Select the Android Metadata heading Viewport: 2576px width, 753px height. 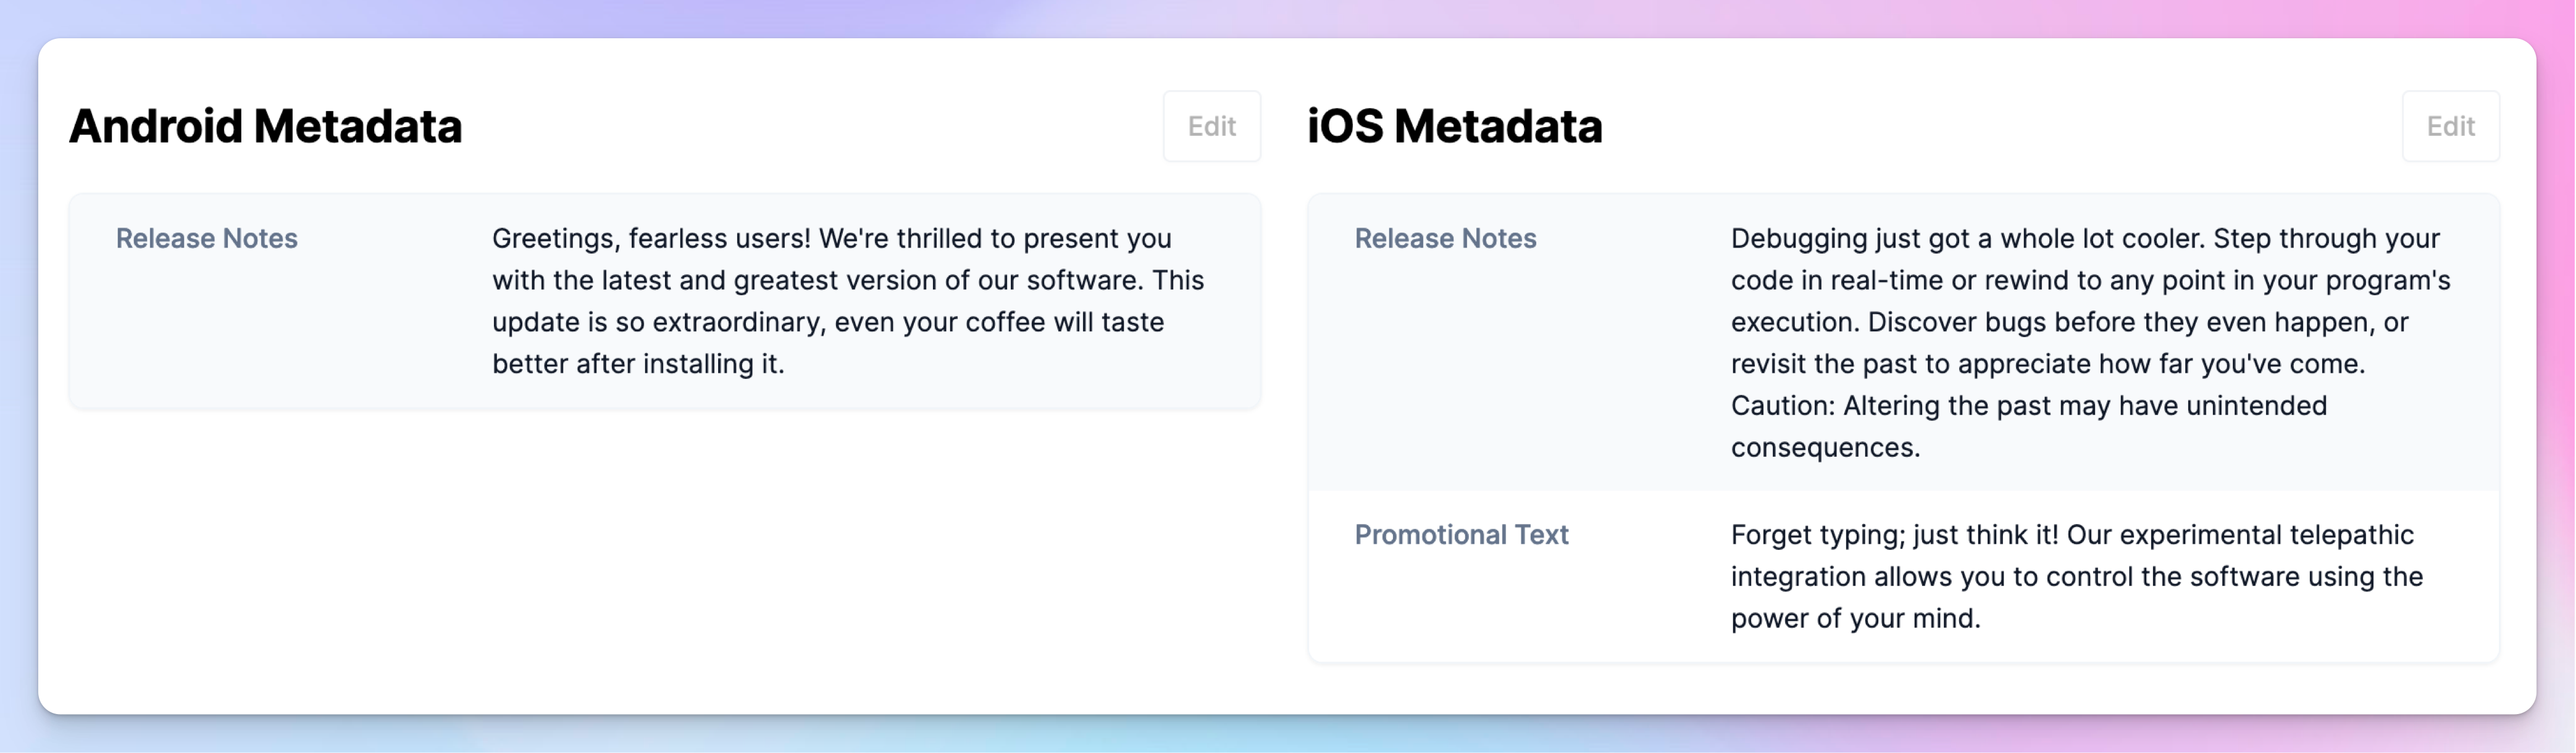tap(265, 126)
